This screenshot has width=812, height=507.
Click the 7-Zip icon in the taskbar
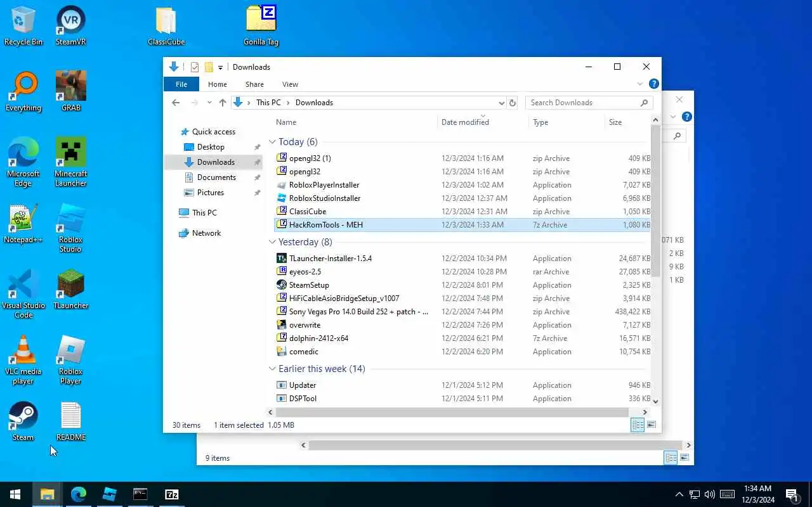click(x=171, y=494)
